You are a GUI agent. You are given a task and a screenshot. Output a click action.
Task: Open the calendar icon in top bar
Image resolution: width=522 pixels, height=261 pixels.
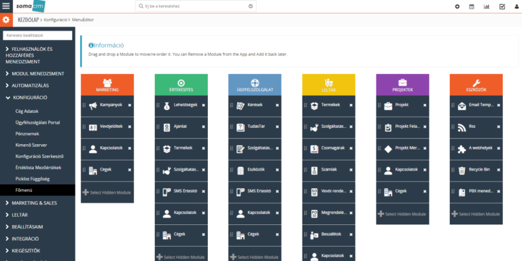point(472,6)
